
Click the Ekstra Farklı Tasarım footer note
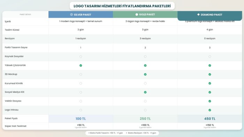[106, 133]
